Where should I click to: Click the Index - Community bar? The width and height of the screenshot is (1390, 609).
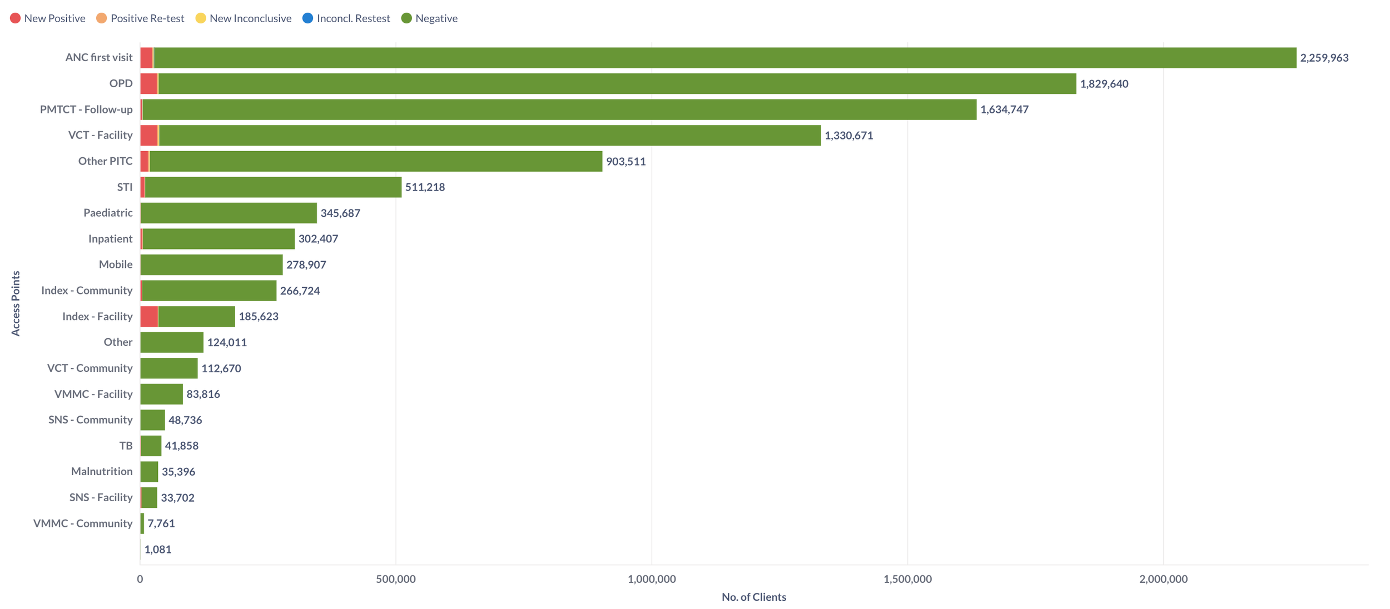(x=209, y=291)
